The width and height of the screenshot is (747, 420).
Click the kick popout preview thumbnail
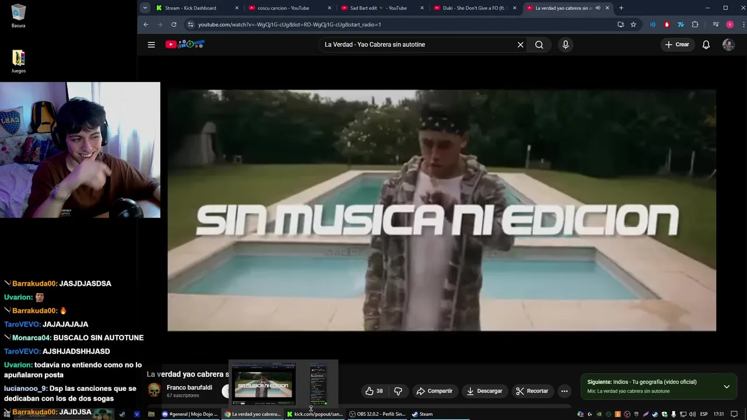pyautogui.click(x=318, y=384)
